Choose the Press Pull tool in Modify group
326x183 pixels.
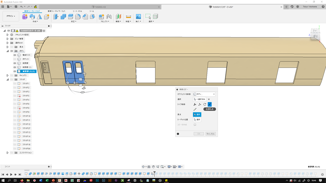[x=56, y=17]
